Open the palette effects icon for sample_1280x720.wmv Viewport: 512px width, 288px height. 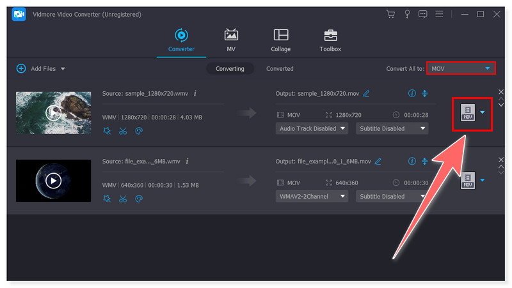138,131
